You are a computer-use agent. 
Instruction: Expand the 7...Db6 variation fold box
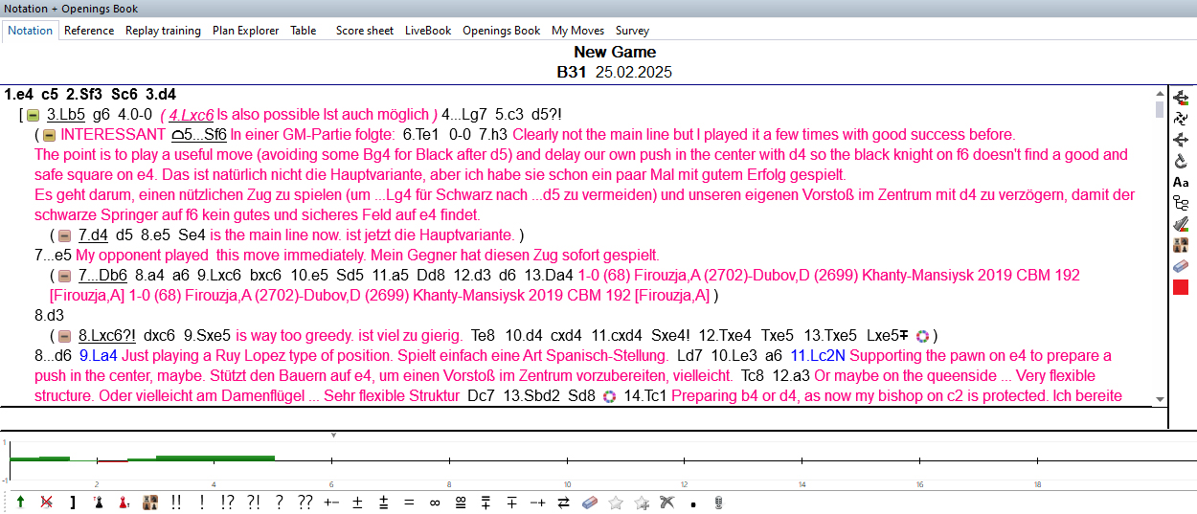[x=64, y=276]
